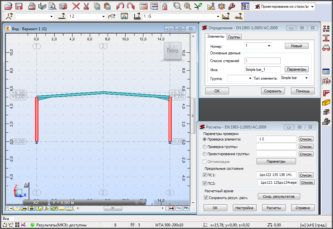Click the layout selection icon beside the layout list
Image resolution: width=333 pixels, height=229 pixels.
click(x=245, y=6)
